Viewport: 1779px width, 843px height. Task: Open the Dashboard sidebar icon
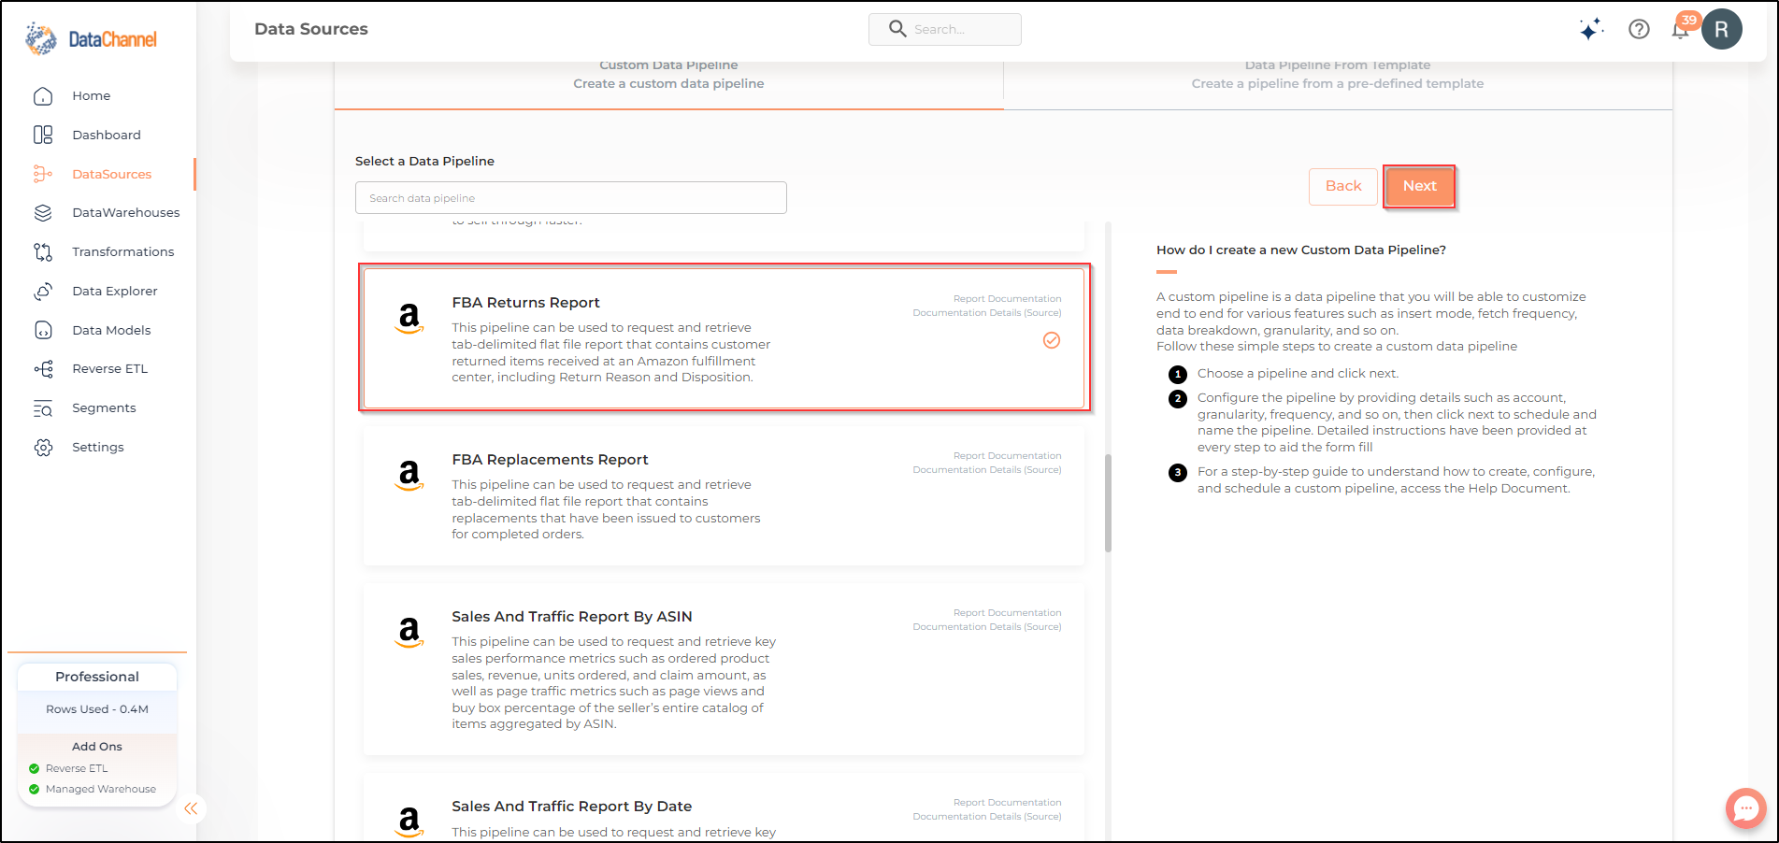click(x=43, y=135)
